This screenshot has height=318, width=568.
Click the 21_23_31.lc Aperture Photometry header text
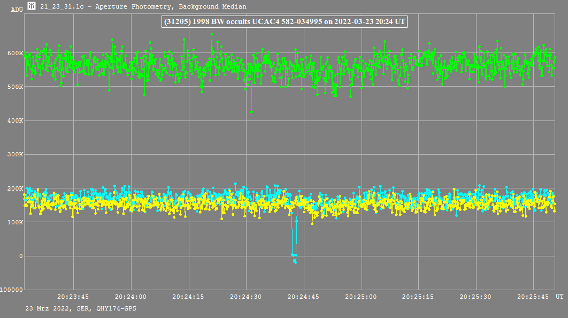tap(143, 6)
